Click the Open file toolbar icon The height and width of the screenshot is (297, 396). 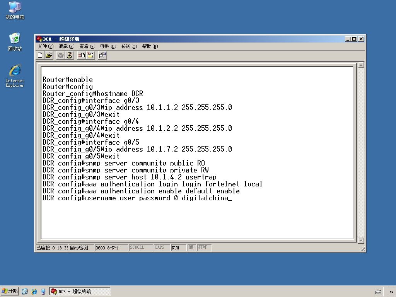click(49, 55)
